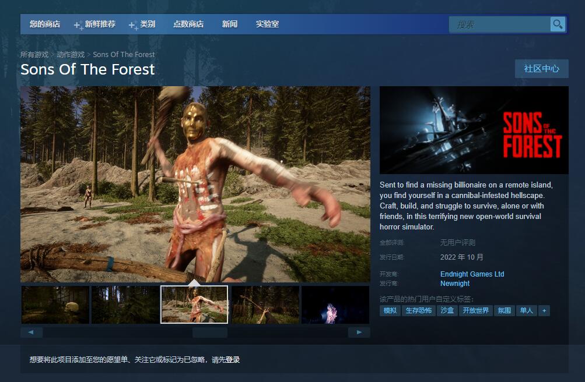Select the skull screenshot thumbnail

point(55,305)
